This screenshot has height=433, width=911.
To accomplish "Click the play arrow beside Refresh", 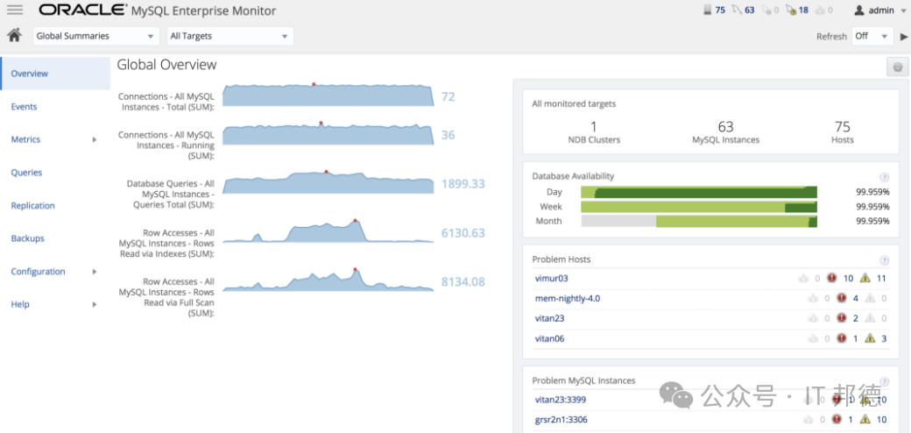I will click(904, 36).
